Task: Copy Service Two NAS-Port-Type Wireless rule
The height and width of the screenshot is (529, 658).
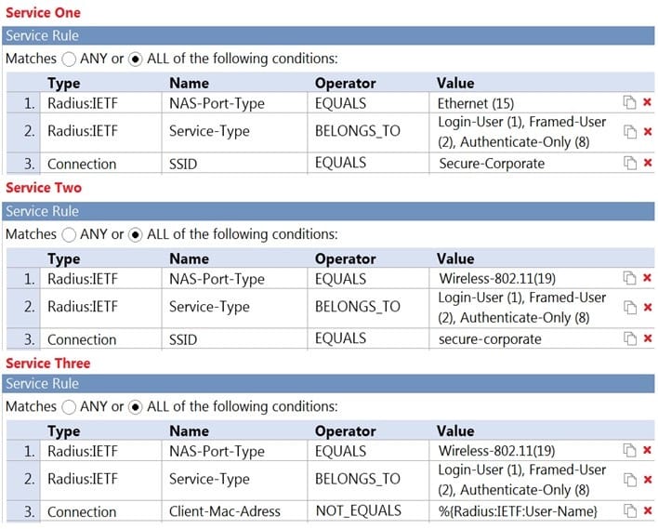Action: click(x=629, y=277)
